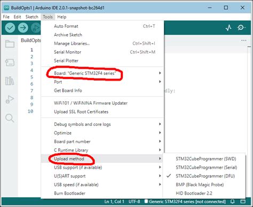Viewport: 253px width, 207px height.
Task: Click the Verify checkmark button
Action: pyautogui.click(x=10, y=28)
